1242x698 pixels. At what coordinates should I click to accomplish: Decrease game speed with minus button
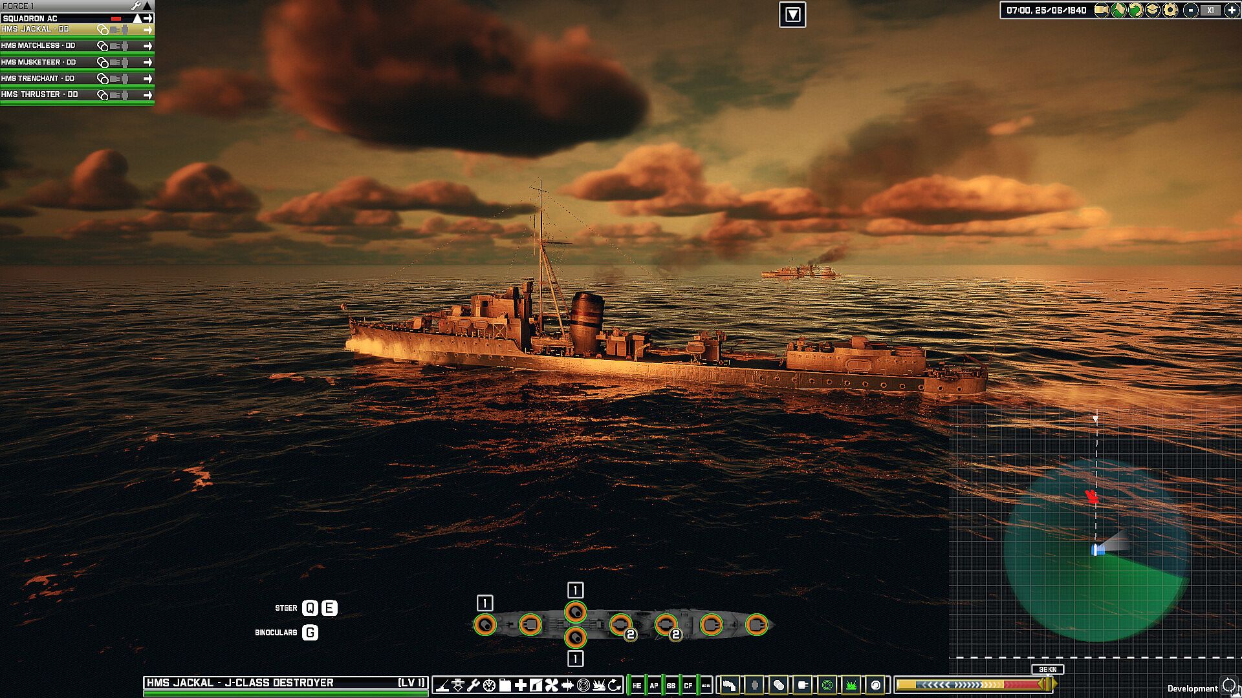tap(1191, 10)
